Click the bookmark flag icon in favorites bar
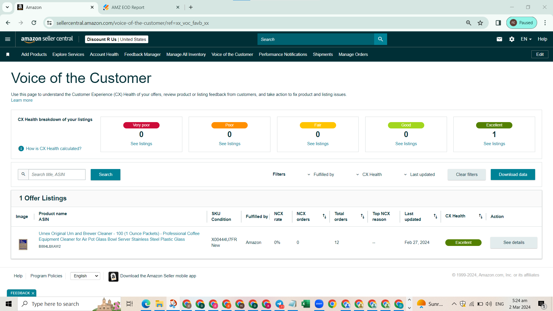 (x=8, y=54)
